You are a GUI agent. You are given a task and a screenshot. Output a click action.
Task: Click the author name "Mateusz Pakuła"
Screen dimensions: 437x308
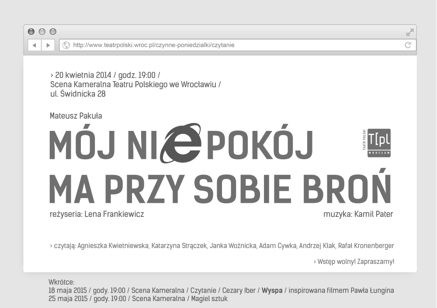click(76, 116)
